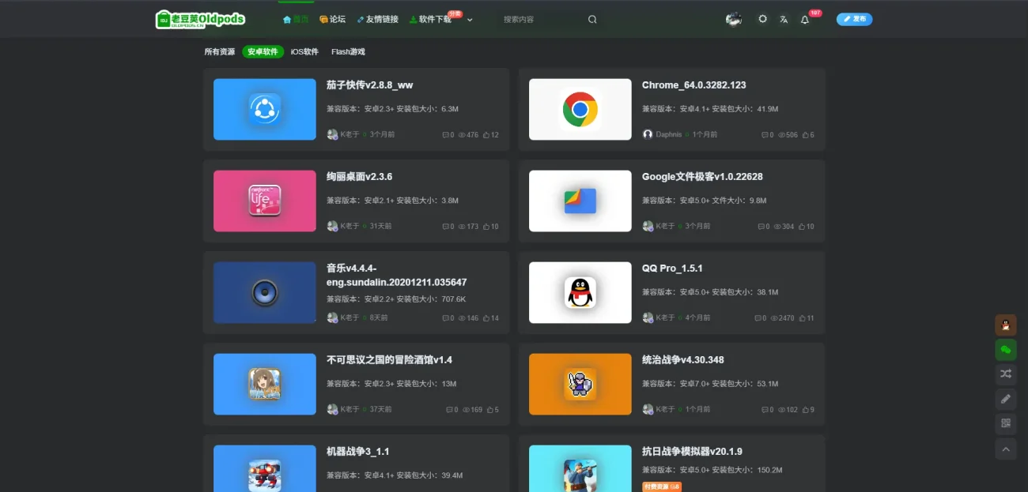Open the 机器战争3 game thumbnail
The width and height of the screenshot is (1028, 492).
[x=265, y=468]
